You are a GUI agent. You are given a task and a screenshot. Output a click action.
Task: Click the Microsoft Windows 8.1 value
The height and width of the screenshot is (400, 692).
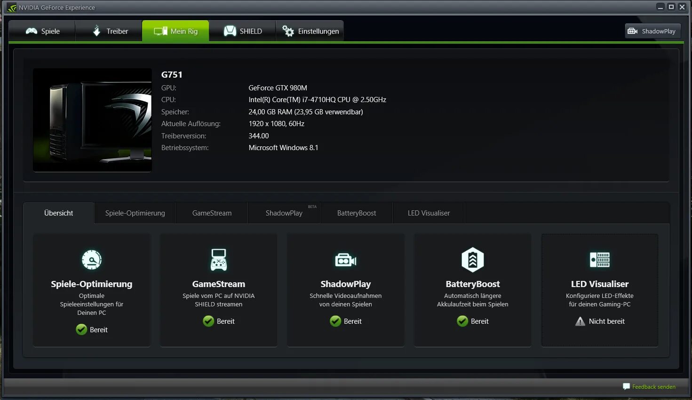pyautogui.click(x=284, y=148)
